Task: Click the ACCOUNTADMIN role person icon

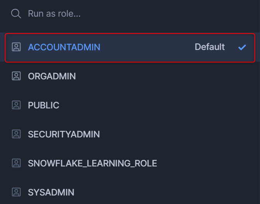Action: pos(16,47)
